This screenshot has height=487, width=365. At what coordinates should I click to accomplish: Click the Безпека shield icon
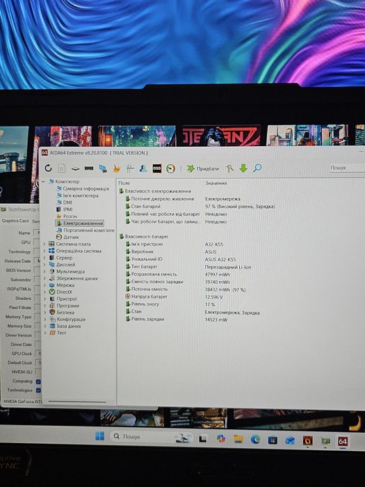click(x=52, y=312)
